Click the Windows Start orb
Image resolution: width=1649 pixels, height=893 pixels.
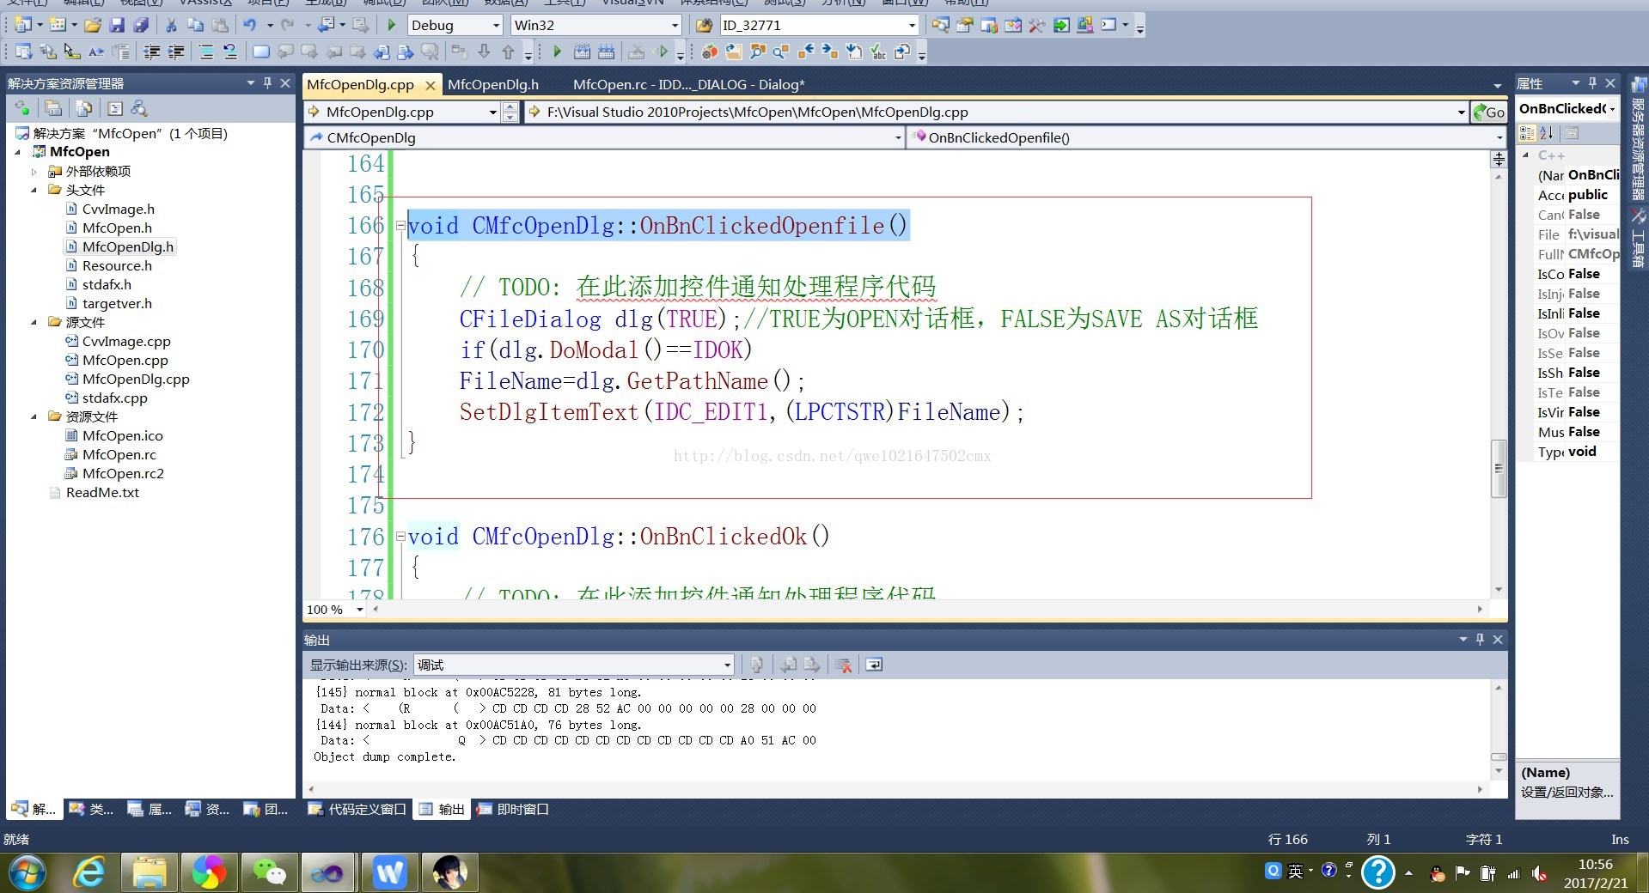(x=28, y=873)
